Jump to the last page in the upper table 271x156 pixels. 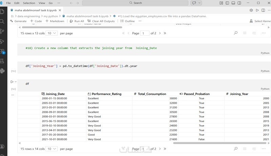tap(165, 33)
